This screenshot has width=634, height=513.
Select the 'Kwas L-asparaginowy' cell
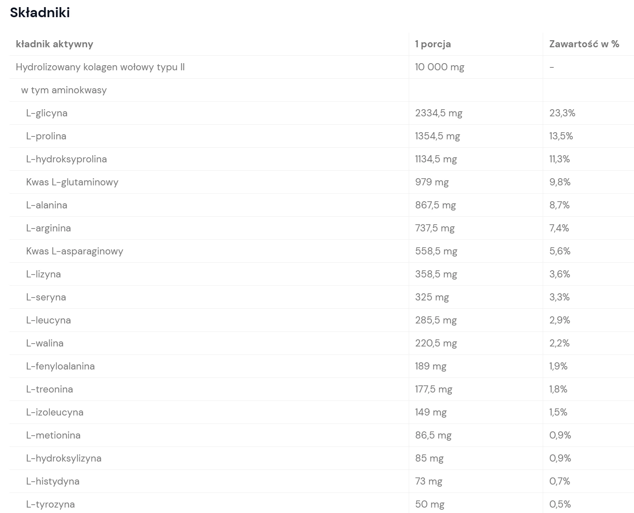point(75,251)
